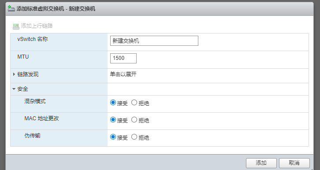Click the virtual switch icon in the title bar
The width and height of the screenshot is (320, 170).
tap(11, 8)
